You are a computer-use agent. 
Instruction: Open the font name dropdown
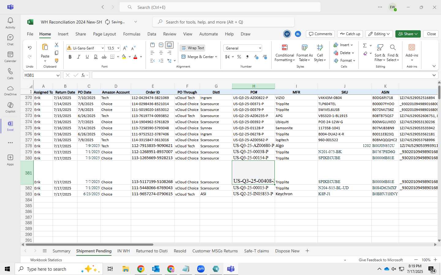102,48
